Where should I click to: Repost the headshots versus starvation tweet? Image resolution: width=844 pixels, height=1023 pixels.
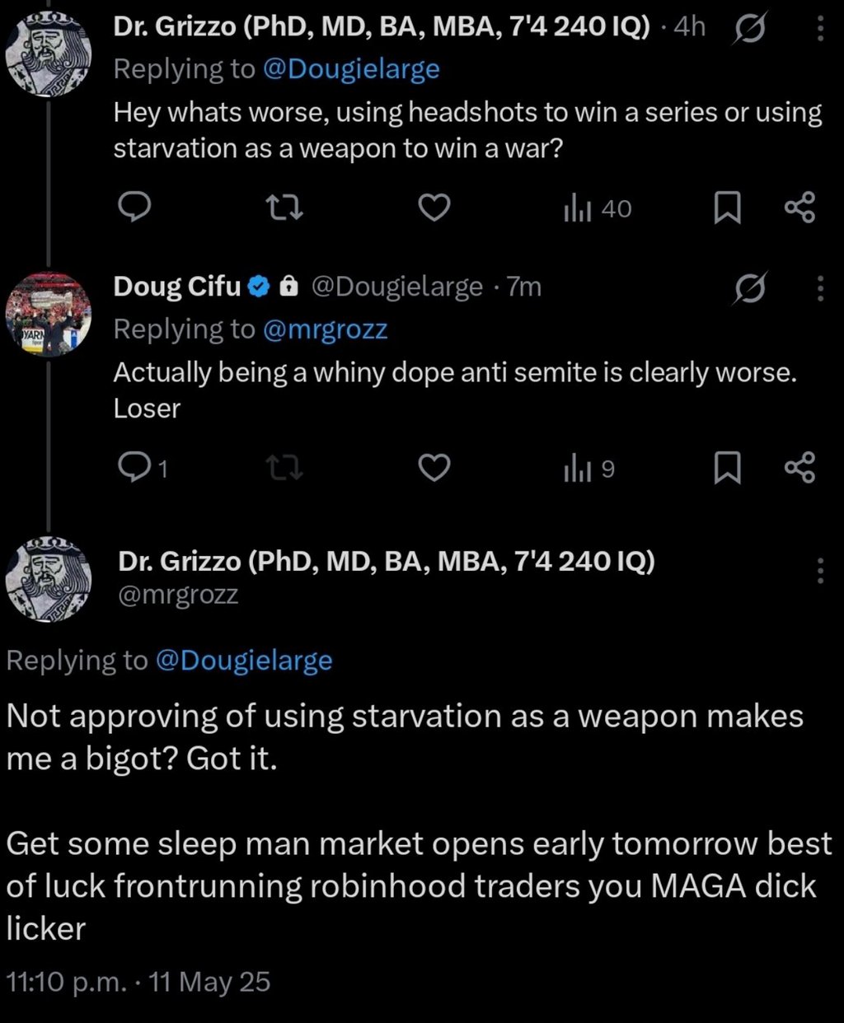coord(288,208)
